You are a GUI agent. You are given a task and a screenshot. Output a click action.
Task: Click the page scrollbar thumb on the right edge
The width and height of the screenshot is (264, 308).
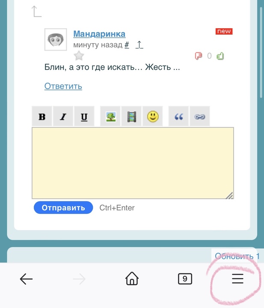[261, 52]
